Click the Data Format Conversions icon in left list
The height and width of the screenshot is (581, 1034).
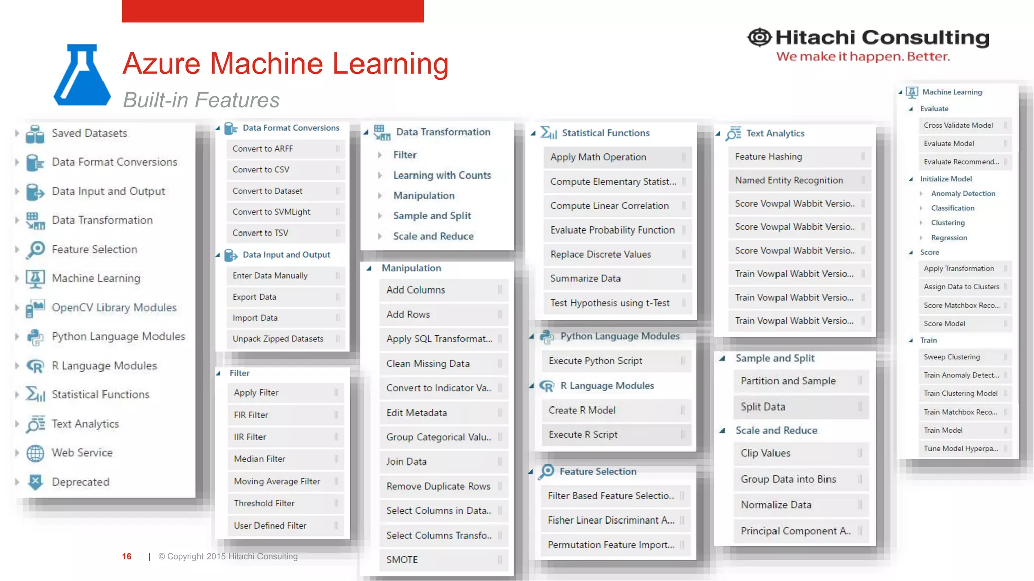point(35,162)
